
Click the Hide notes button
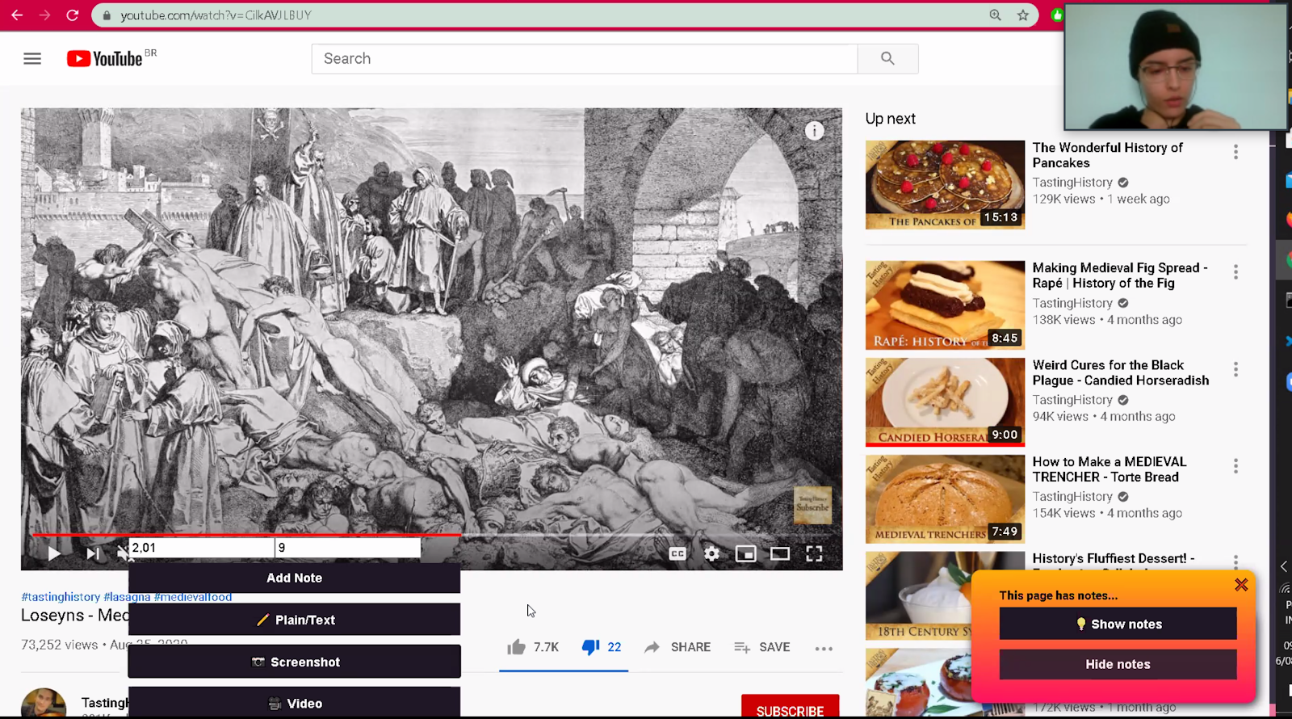click(x=1118, y=664)
